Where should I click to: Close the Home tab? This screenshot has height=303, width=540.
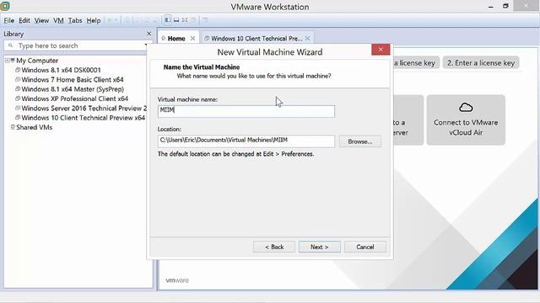(193, 39)
